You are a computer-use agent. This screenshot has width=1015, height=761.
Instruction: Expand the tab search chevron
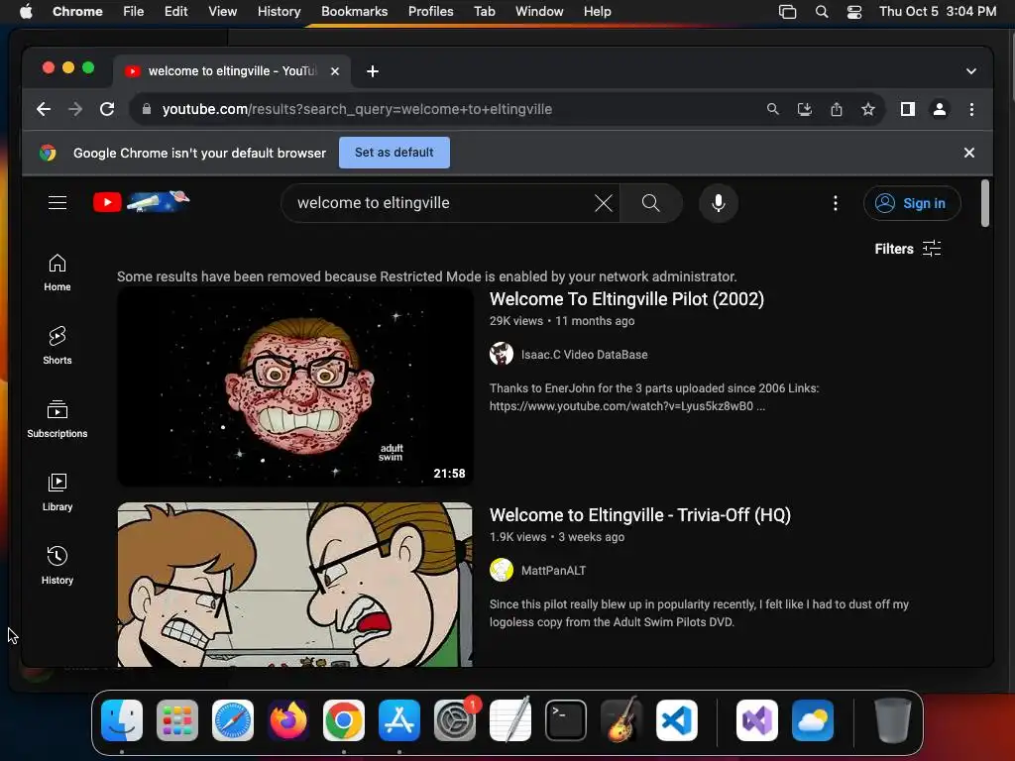970,71
